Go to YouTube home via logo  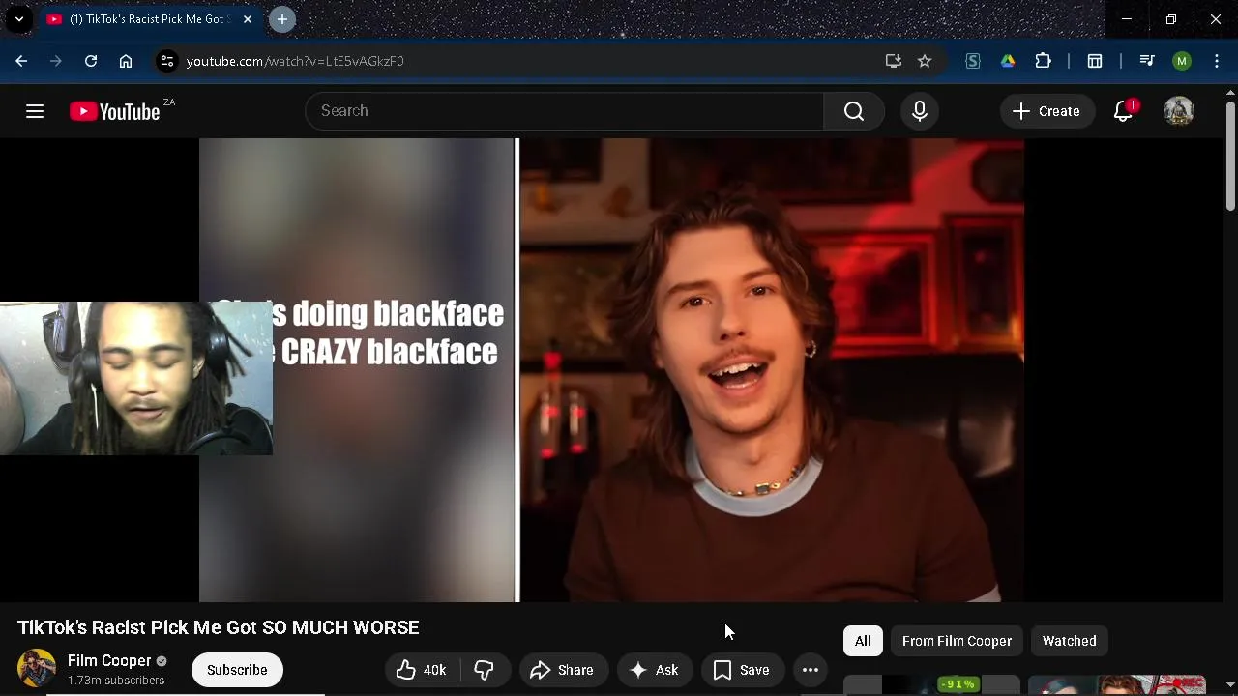coord(115,111)
